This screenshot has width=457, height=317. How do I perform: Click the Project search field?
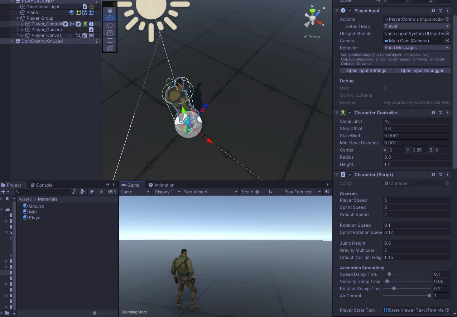[43, 192]
